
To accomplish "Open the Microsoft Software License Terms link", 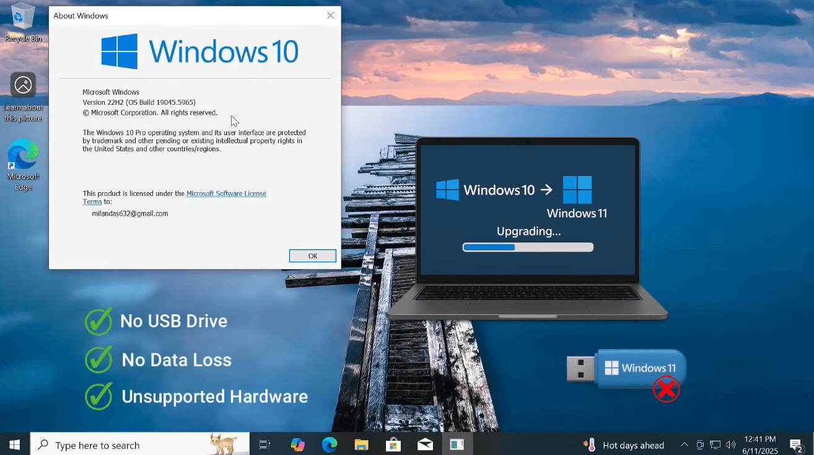I will tap(226, 193).
